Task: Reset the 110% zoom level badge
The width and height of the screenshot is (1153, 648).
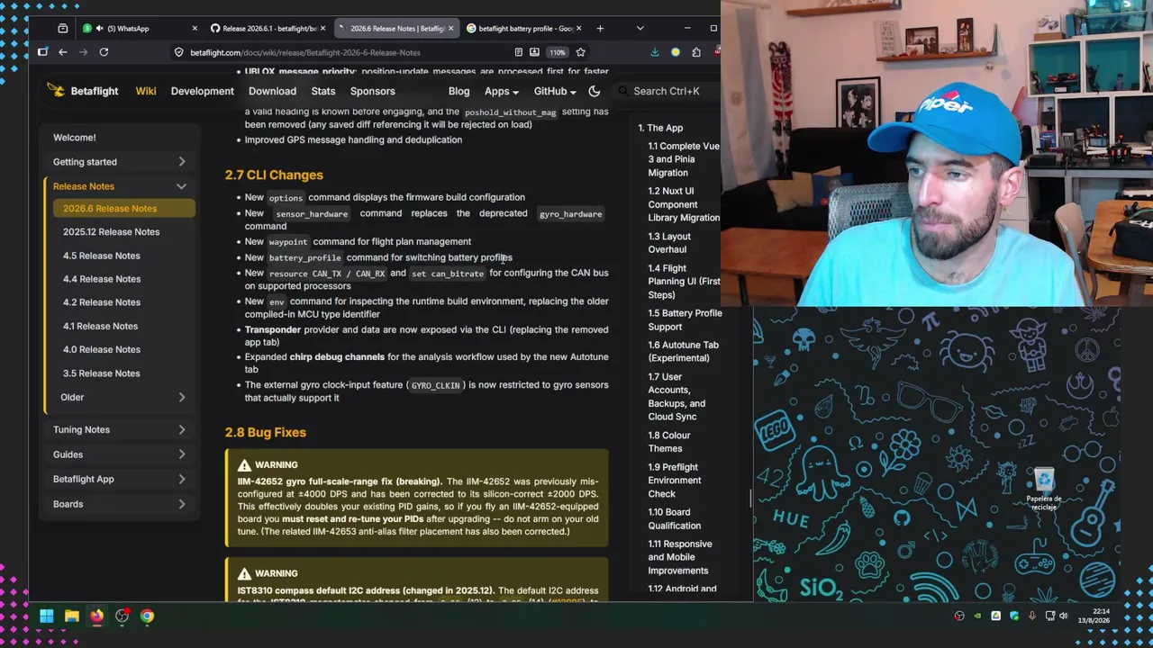Action: [x=558, y=52]
